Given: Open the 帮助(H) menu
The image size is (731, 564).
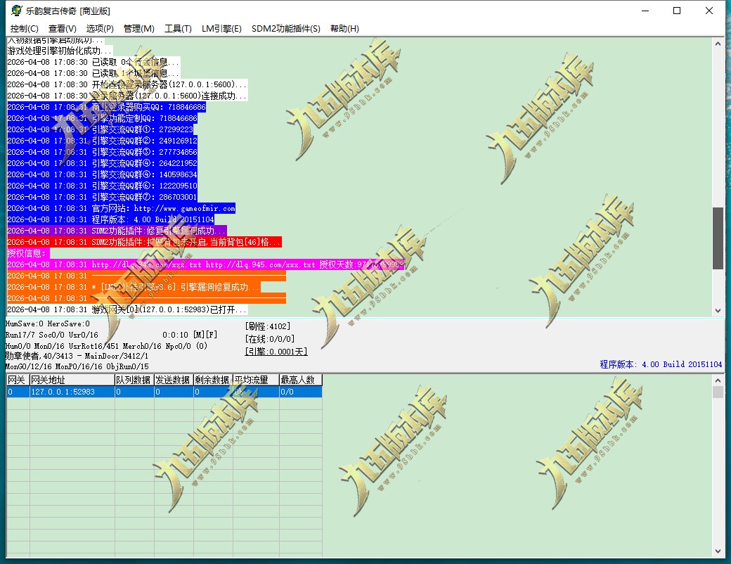Looking at the screenshot, I should click(344, 28).
